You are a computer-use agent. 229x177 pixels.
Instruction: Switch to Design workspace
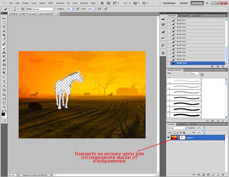tap(184, 3)
